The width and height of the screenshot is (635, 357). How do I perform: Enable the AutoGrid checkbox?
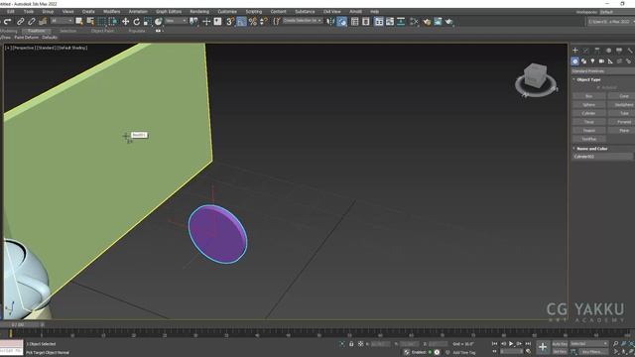[x=598, y=87]
